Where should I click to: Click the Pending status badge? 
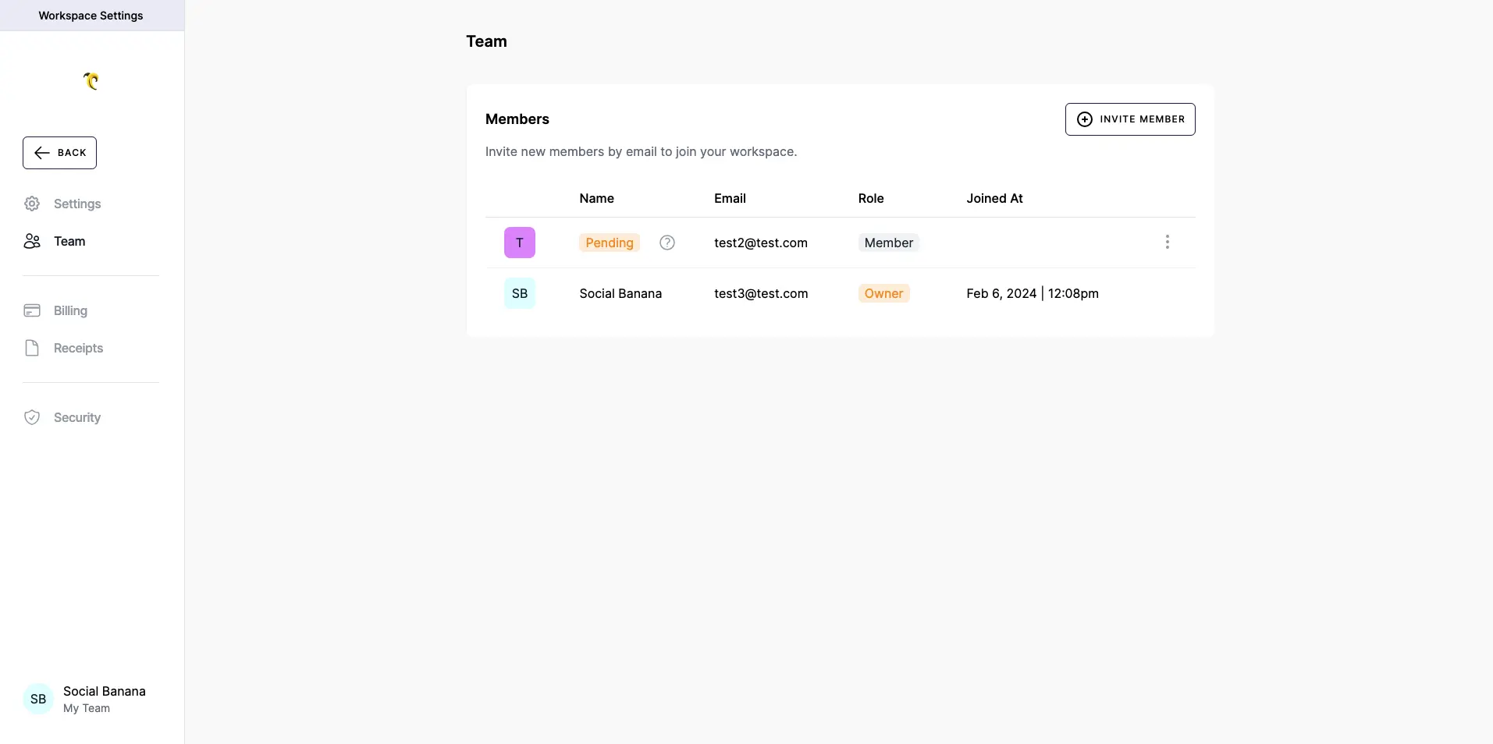[x=609, y=243]
